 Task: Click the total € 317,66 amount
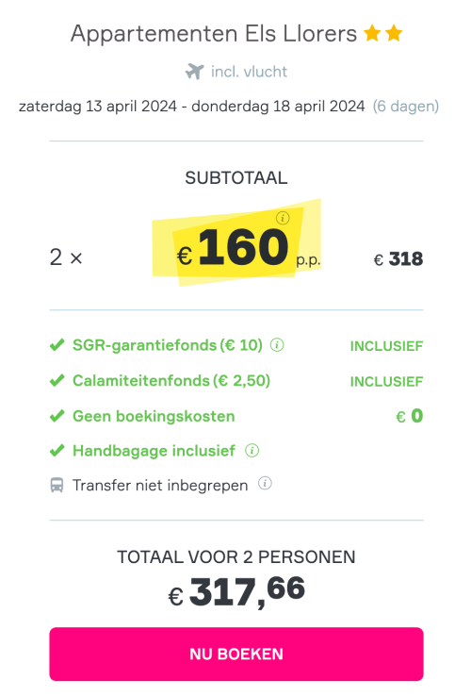[235, 591]
